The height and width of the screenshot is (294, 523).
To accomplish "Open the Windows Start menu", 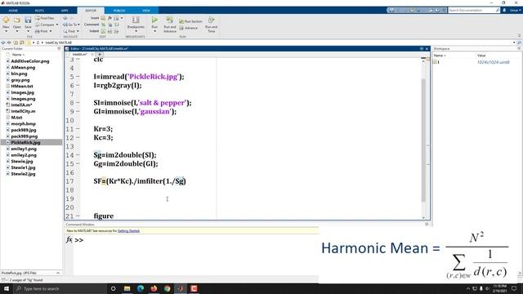I will pos(7,288).
